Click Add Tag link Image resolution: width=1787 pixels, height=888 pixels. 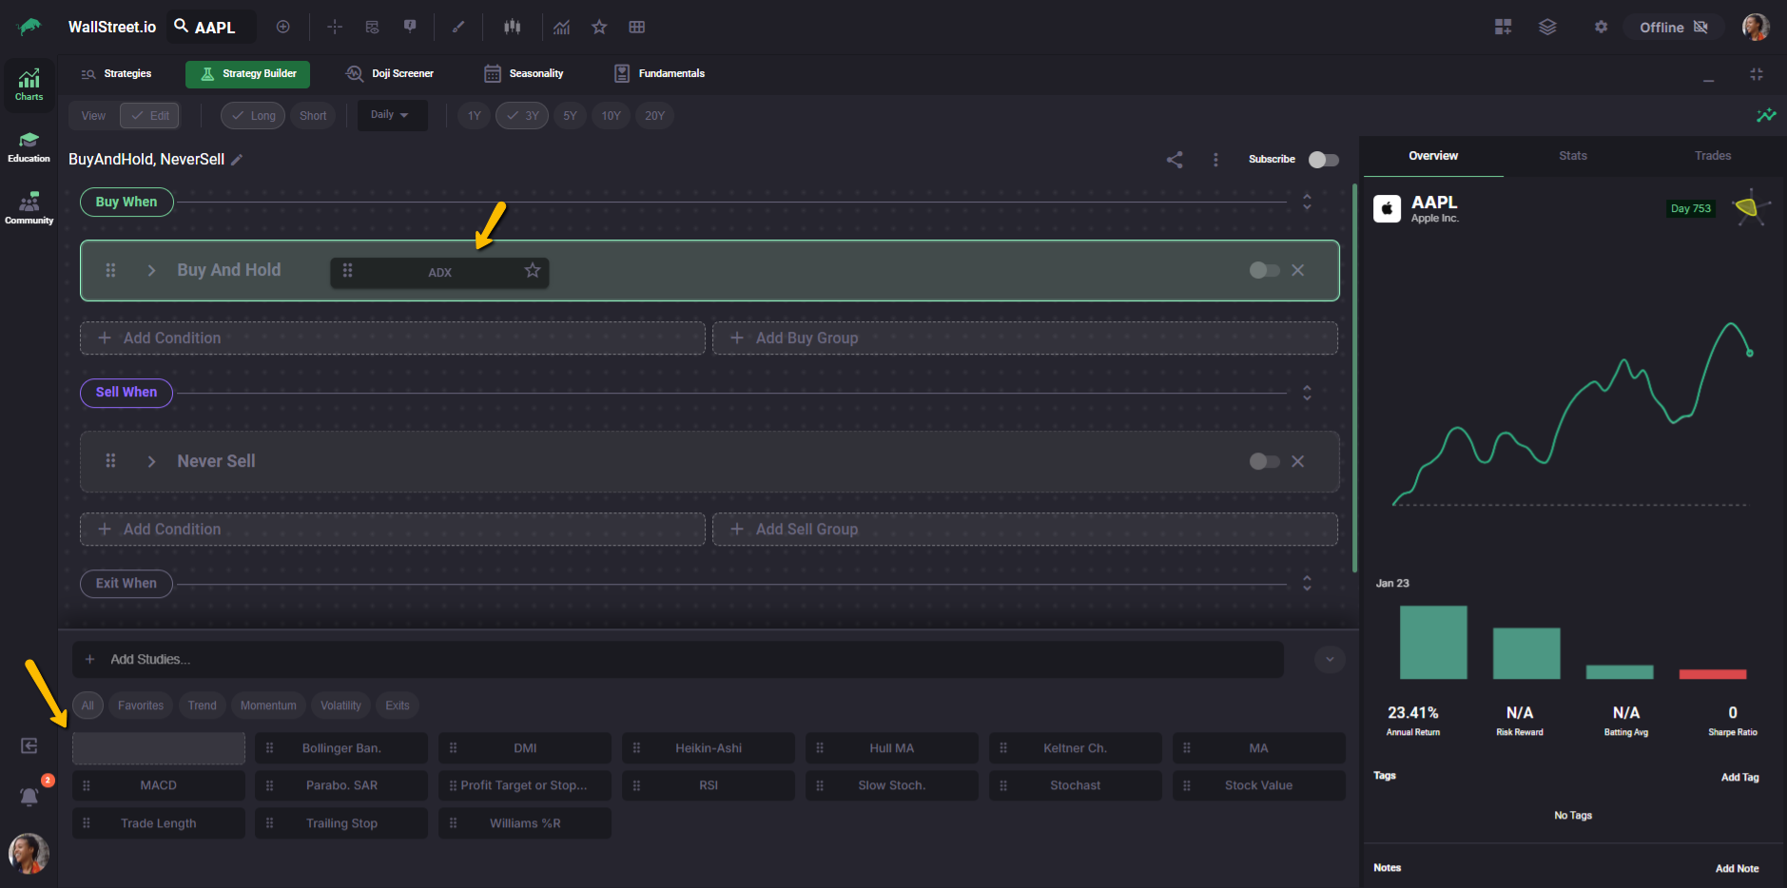tap(1739, 777)
